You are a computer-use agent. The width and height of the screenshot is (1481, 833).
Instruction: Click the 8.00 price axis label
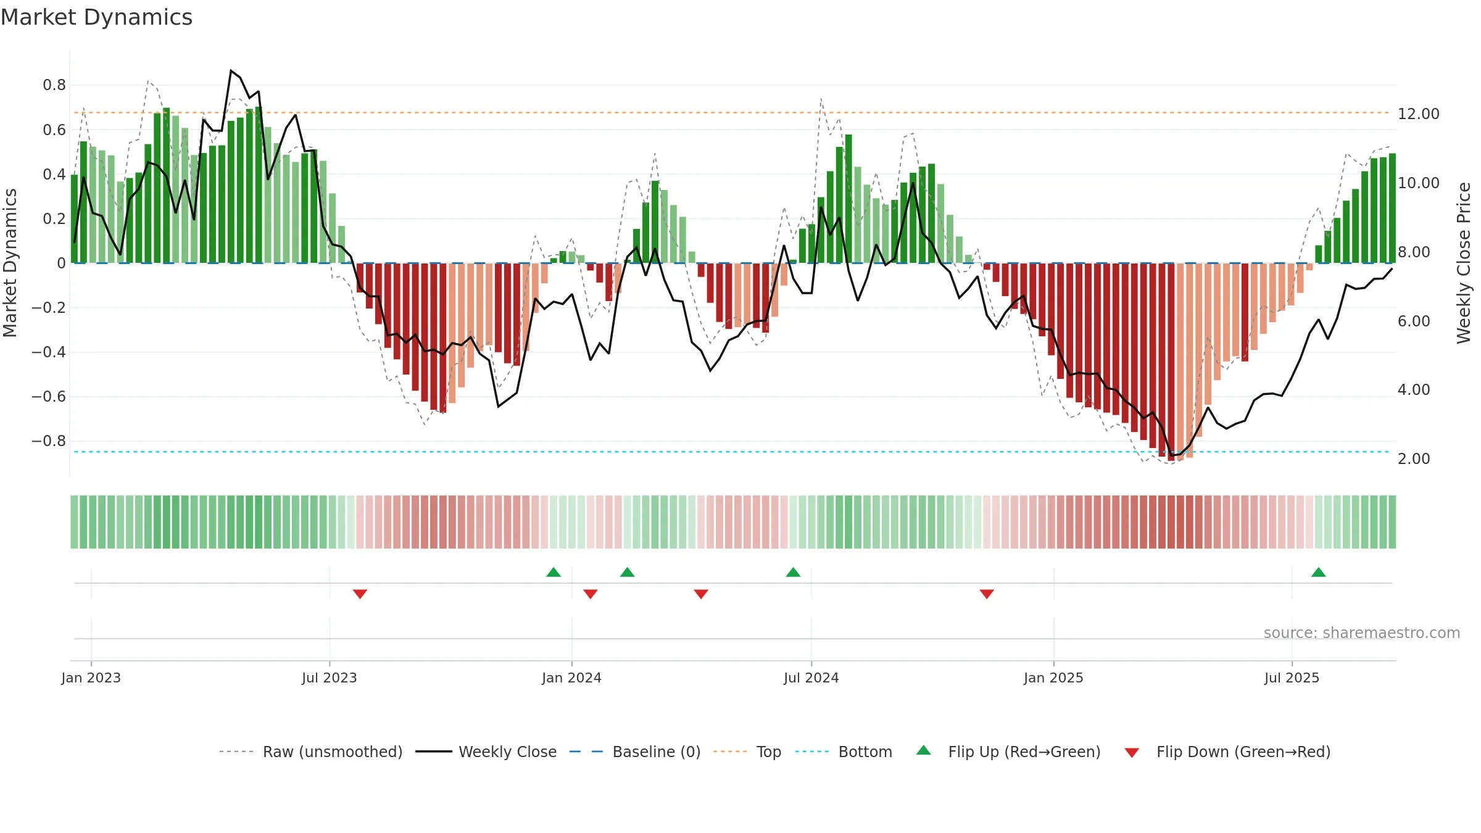(x=1414, y=252)
